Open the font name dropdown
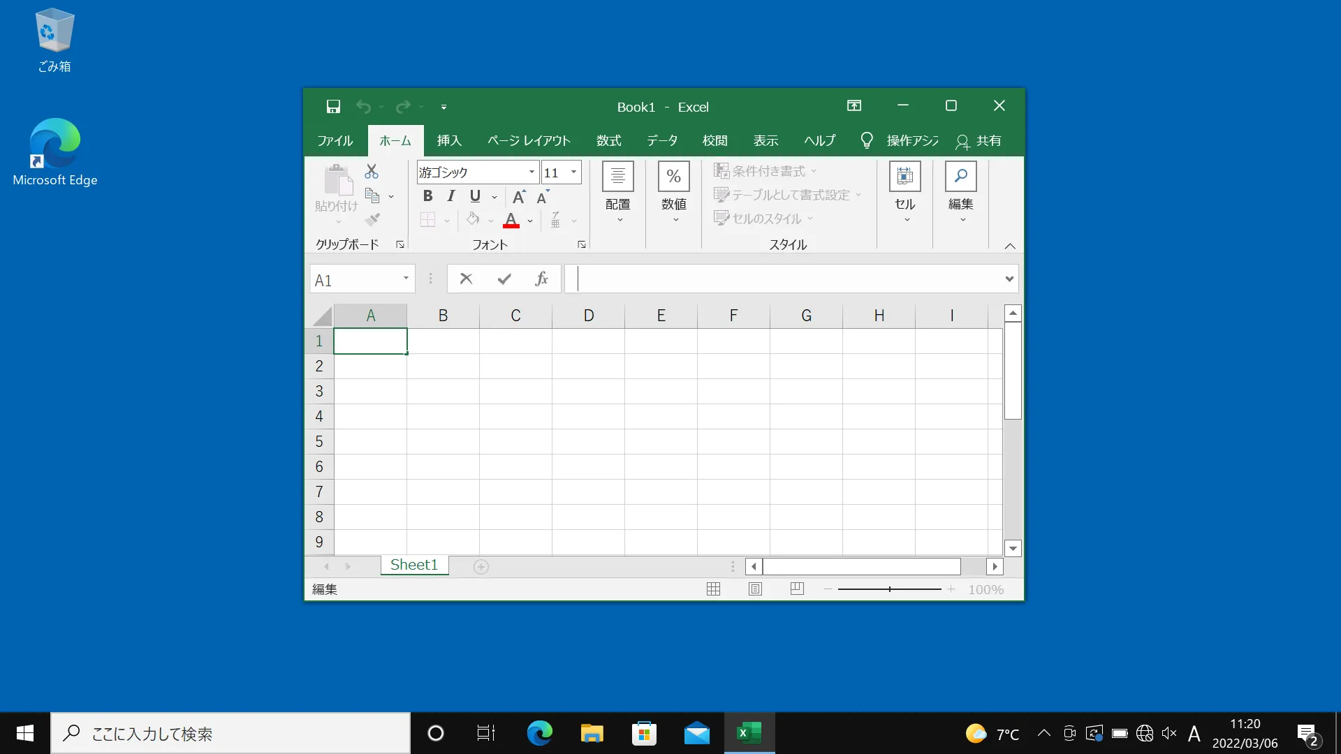 click(532, 172)
